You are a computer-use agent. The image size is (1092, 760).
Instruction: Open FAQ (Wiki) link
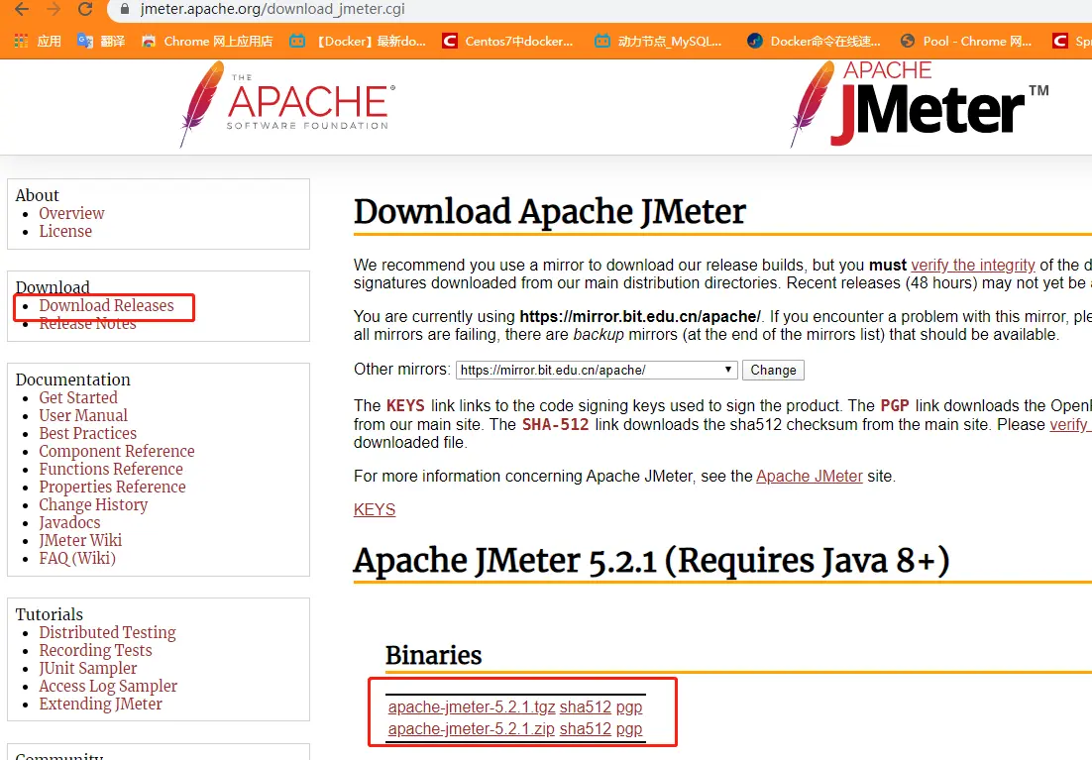pos(77,558)
